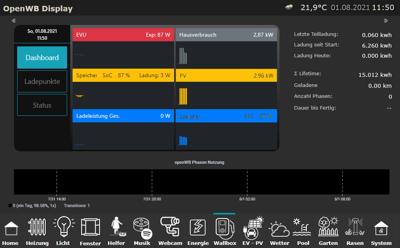Image resolution: width=400 pixels, height=248 pixels.
Task: Select the Licht light bulb icon
Action: click(63, 227)
